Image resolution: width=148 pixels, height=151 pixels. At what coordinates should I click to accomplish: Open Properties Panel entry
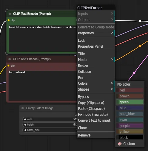pyautogui.click(x=96, y=46)
